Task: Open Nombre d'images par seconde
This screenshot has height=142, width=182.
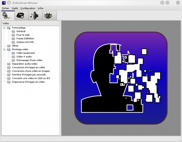Action: pos(29,74)
